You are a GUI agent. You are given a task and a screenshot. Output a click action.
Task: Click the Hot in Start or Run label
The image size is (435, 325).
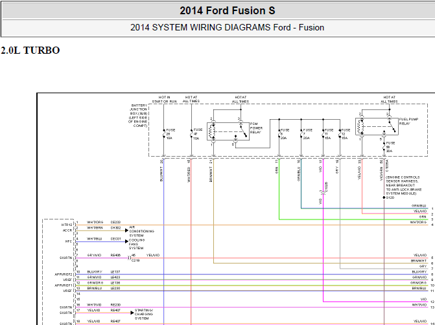161,99
